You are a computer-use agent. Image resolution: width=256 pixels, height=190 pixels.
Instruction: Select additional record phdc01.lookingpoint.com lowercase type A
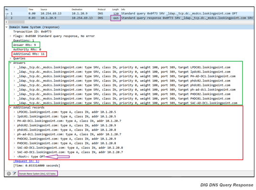coord(67,130)
